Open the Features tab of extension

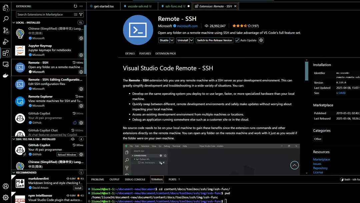[x=145, y=53]
